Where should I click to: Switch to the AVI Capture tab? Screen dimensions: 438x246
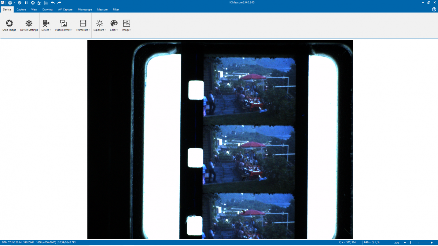(65, 9)
